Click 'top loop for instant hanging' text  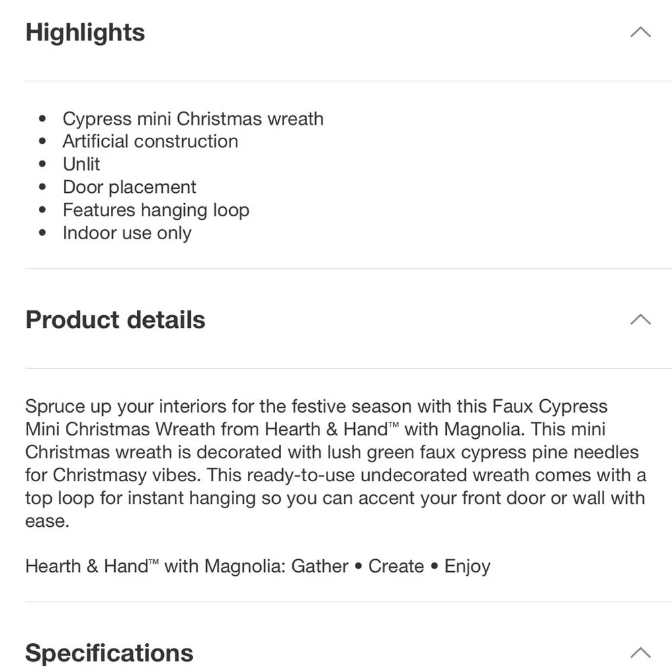(140, 498)
